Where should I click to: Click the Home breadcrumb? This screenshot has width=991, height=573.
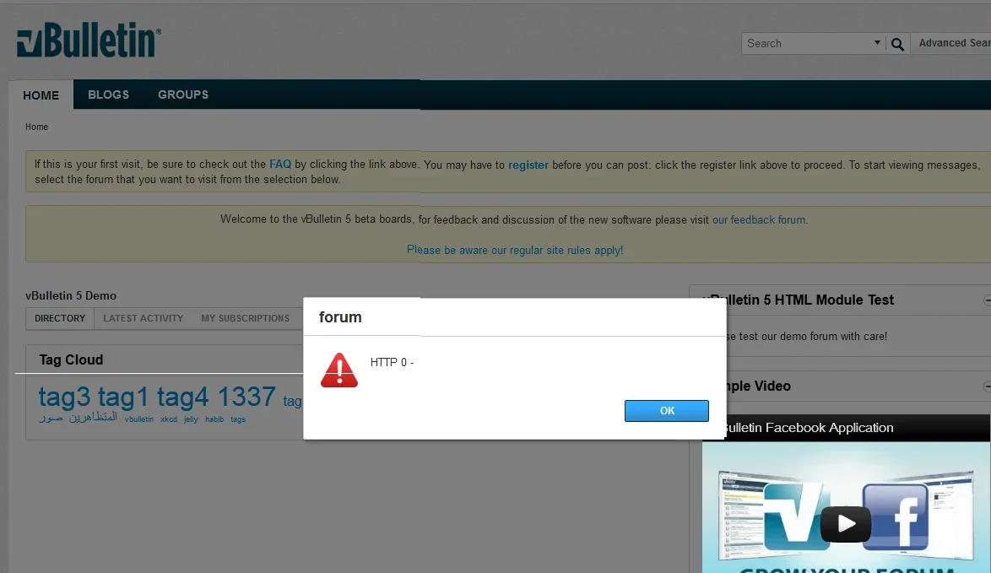[x=36, y=127]
